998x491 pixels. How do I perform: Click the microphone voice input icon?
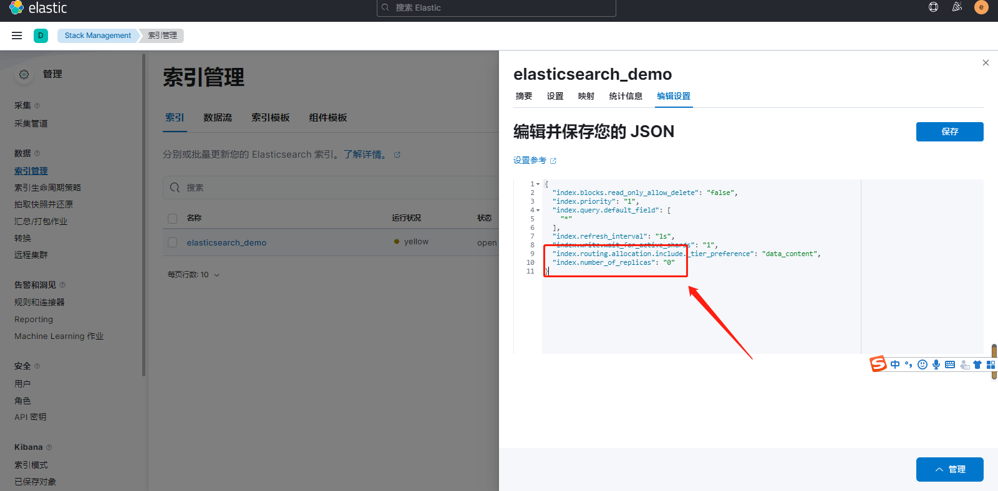click(936, 365)
